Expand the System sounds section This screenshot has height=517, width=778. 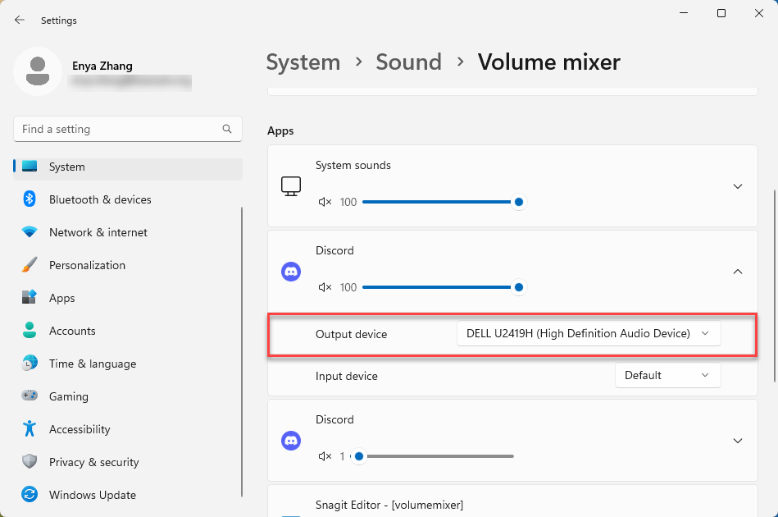coord(737,186)
